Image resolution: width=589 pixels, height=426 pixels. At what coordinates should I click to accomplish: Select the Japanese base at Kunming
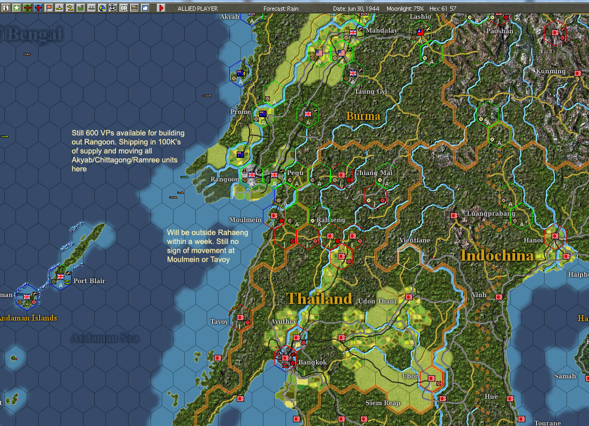click(578, 73)
